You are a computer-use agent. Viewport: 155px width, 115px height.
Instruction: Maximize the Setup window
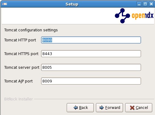(145, 4)
